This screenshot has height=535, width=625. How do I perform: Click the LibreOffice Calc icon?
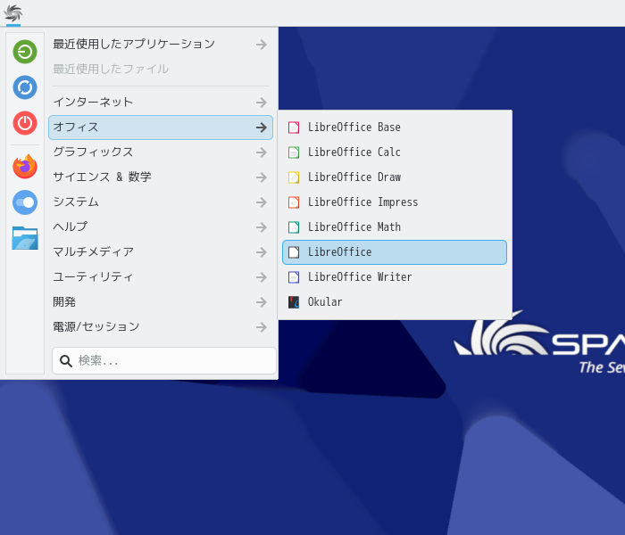pyautogui.click(x=294, y=152)
